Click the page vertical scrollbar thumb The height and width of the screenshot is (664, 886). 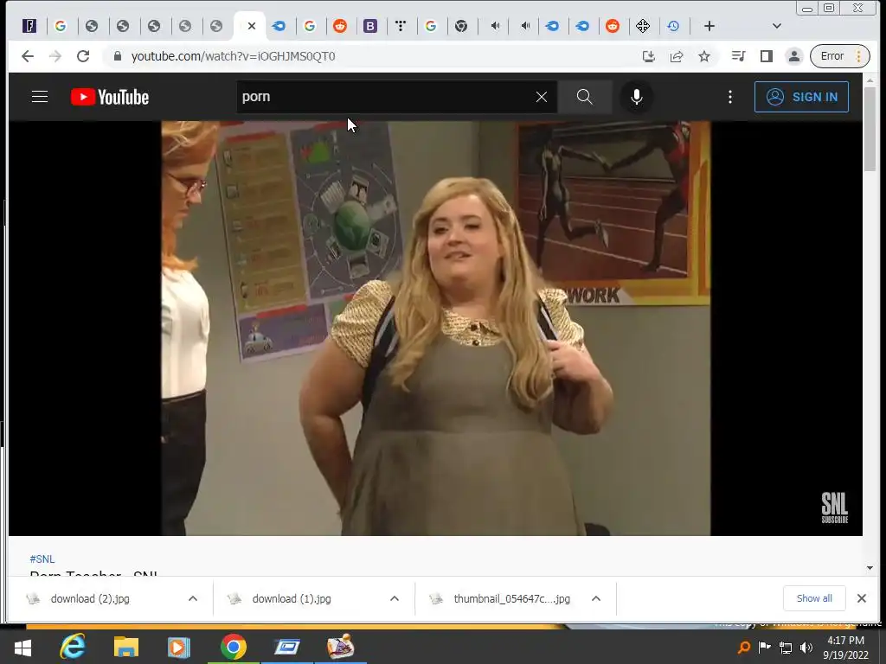[x=870, y=129]
